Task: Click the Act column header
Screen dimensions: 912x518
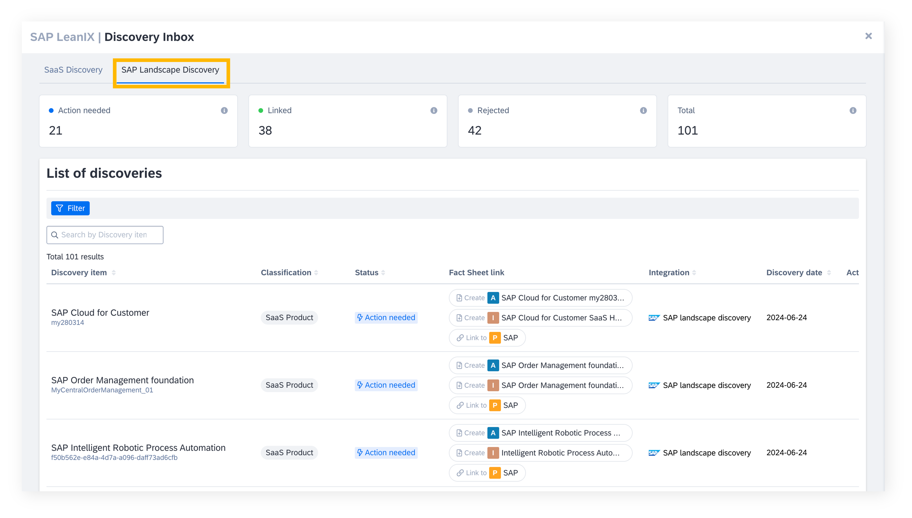Action: [x=852, y=272]
